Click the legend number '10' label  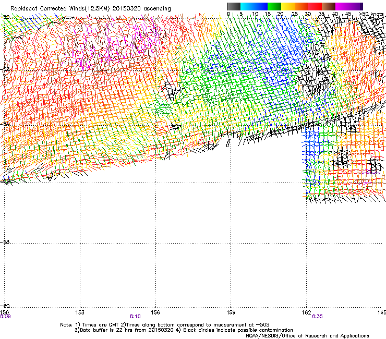tap(255, 14)
